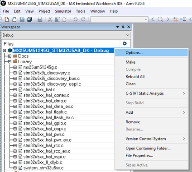
Task: Open the Simulator menu
Action: coord(63,11)
